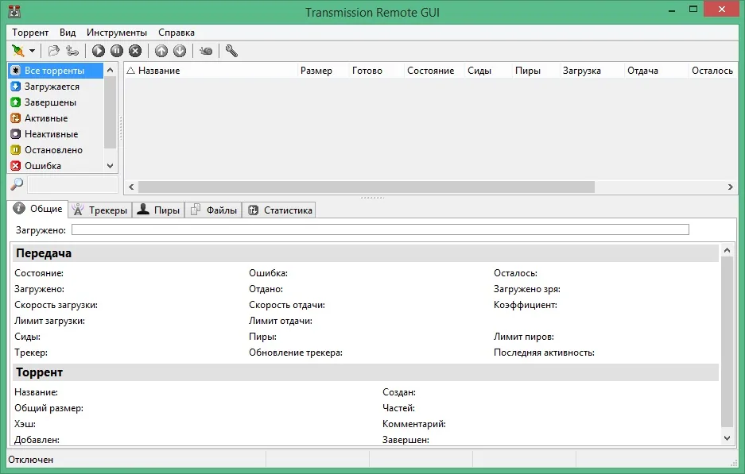Start torrent with the play icon
The height and width of the screenshot is (474, 745).
coord(99,51)
